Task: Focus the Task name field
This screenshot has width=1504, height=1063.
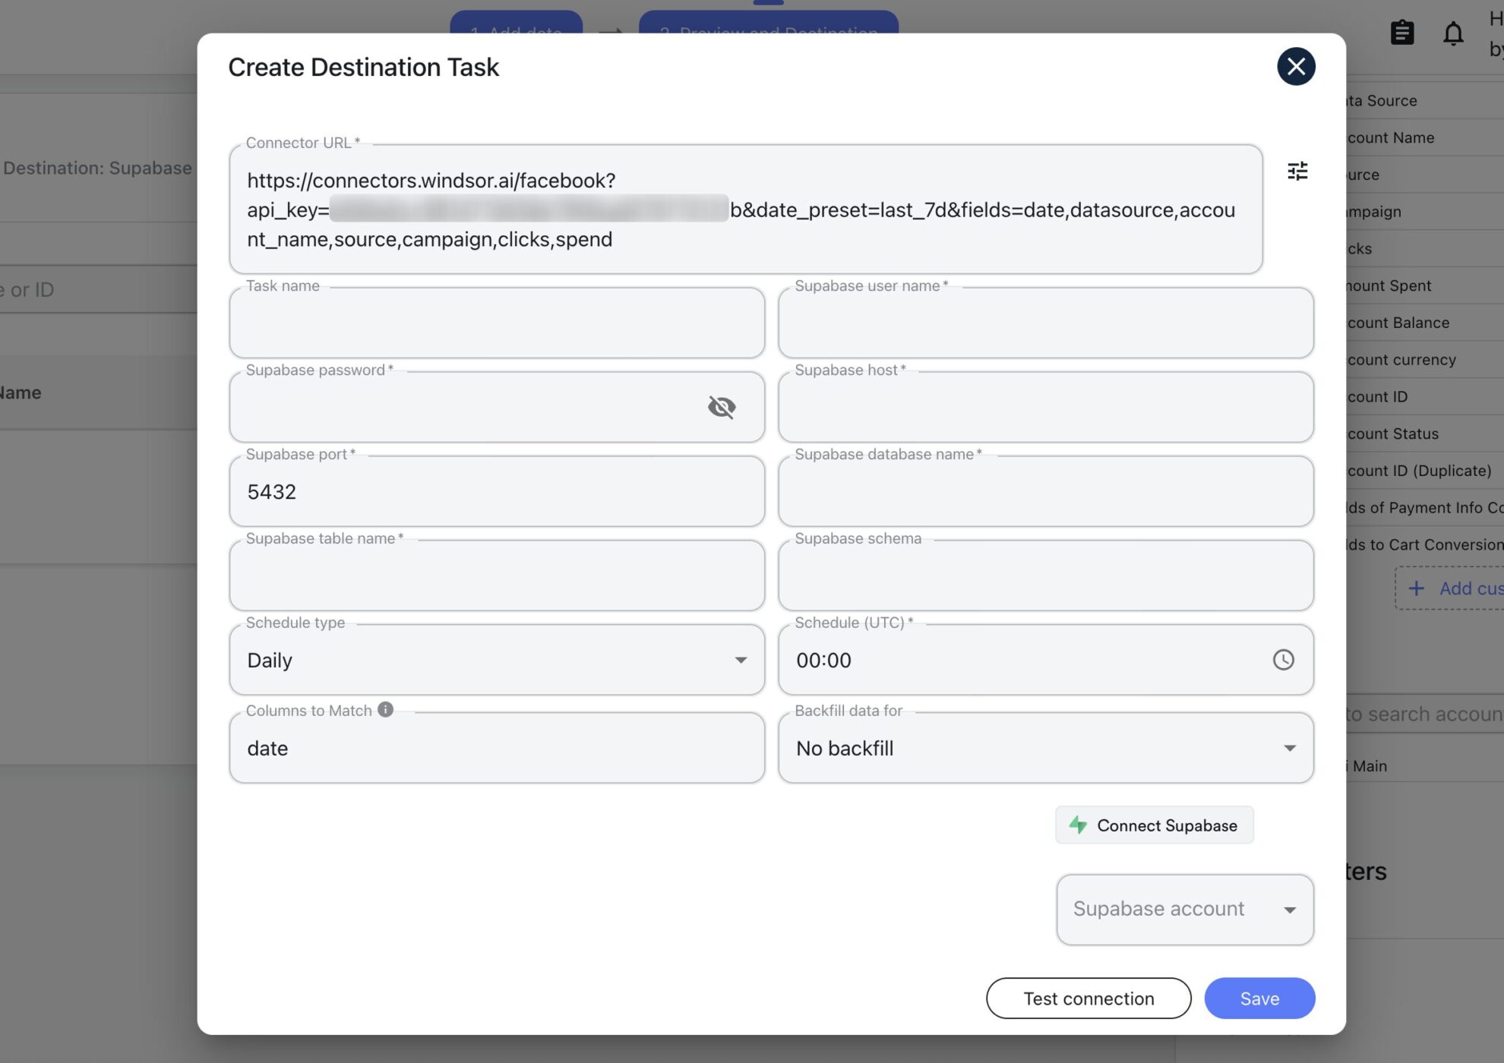Action: point(497,323)
